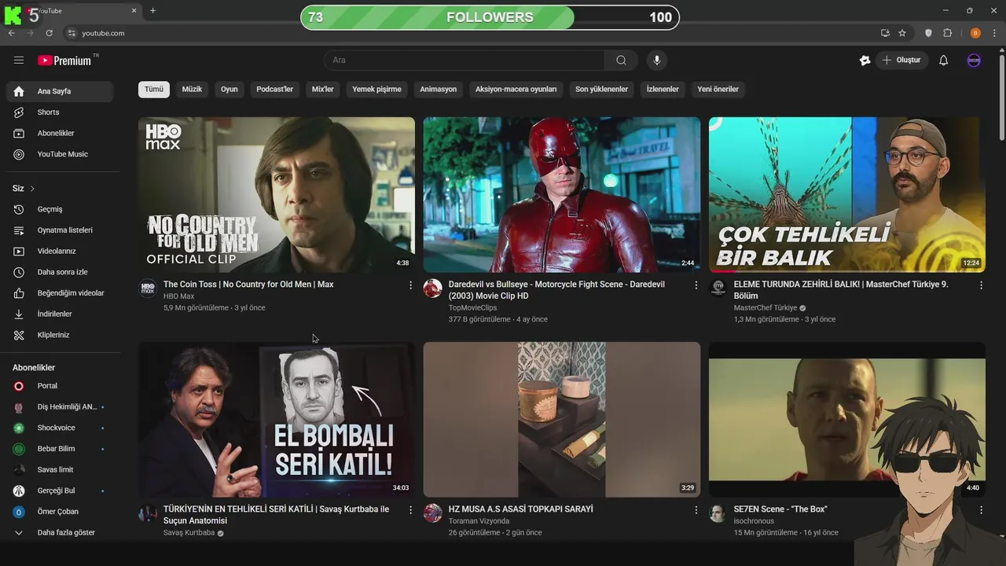Open more options for The Coin Toss video
This screenshot has height=566, width=1006.
(x=410, y=285)
